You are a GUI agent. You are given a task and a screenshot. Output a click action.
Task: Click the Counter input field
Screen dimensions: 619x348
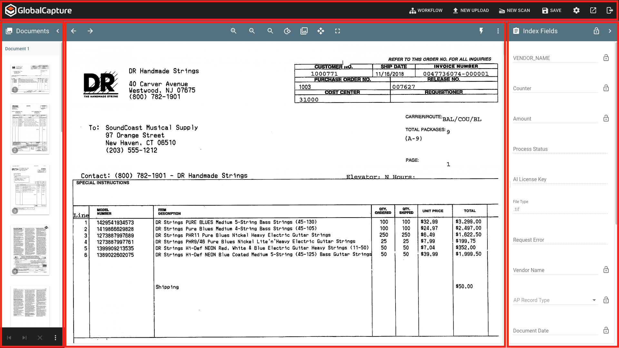point(555,88)
